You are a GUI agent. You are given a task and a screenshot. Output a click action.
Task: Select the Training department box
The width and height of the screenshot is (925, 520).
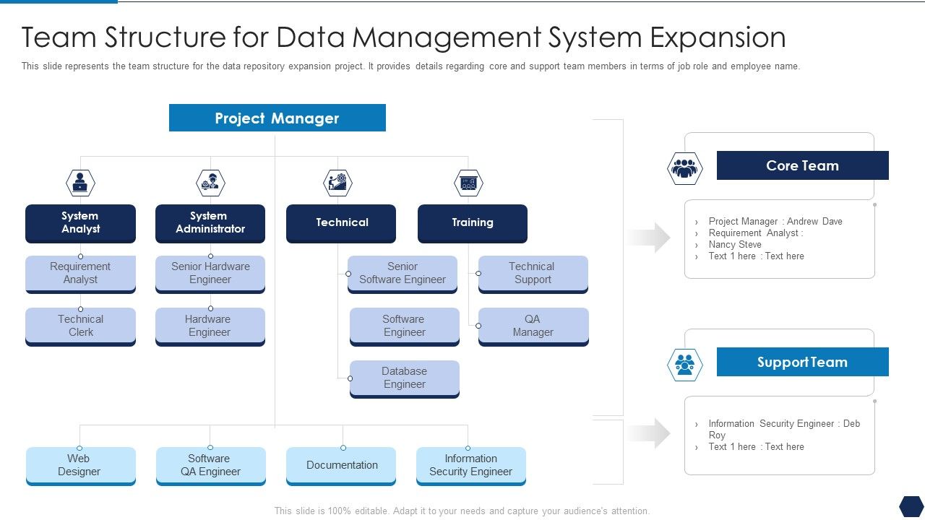pyautogui.click(x=473, y=223)
